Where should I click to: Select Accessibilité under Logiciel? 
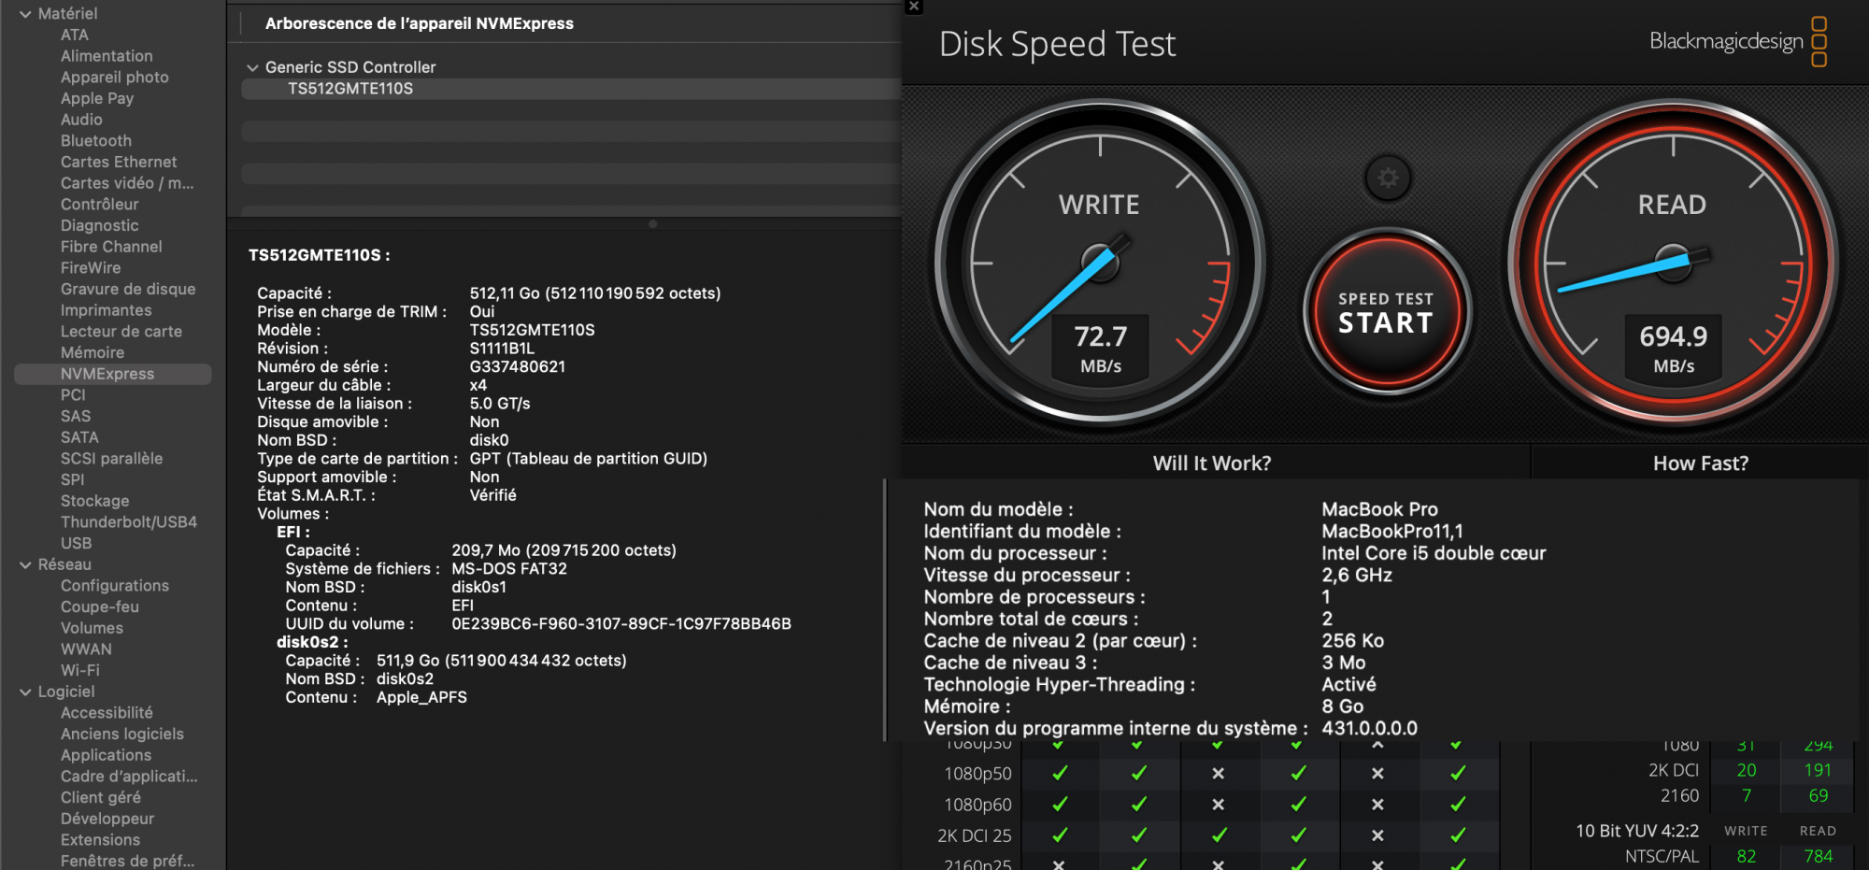point(107,712)
